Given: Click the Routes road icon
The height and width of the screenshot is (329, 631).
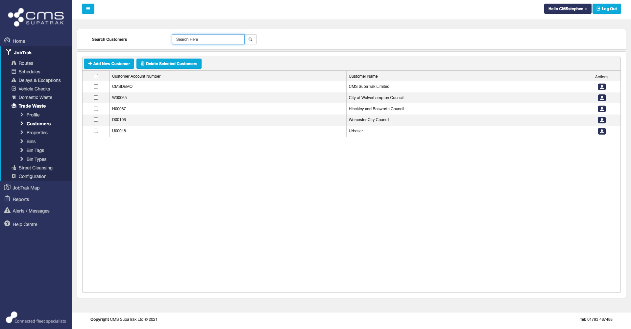Looking at the screenshot, I should pos(14,63).
